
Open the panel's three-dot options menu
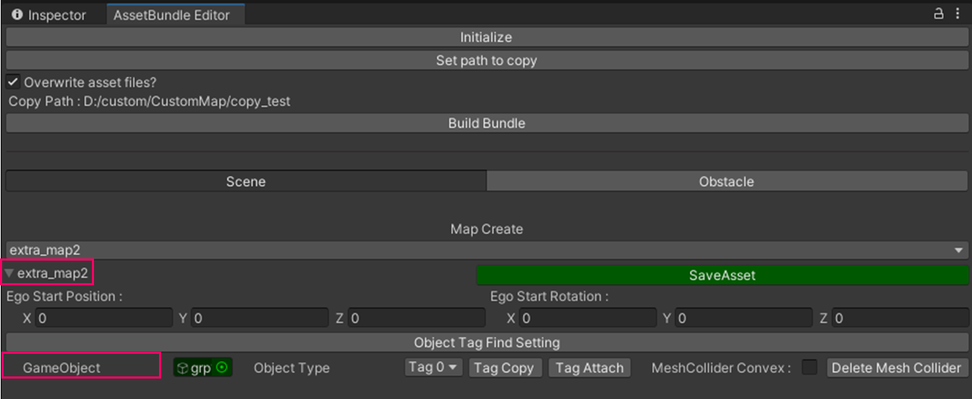click(957, 13)
